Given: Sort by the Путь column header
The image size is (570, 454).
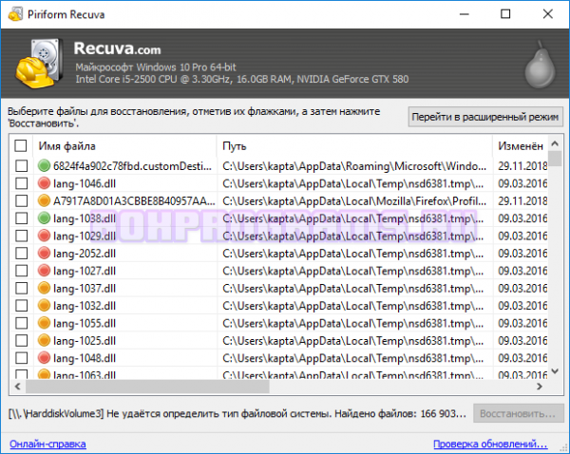Looking at the screenshot, I should (x=354, y=146).
